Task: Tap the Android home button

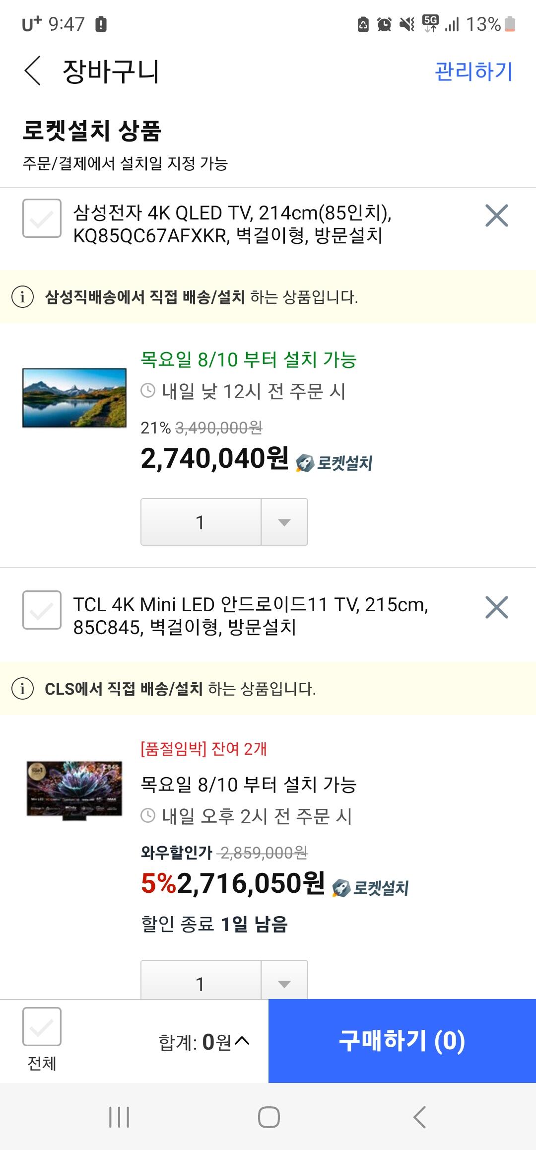Action: point(268,1117)
